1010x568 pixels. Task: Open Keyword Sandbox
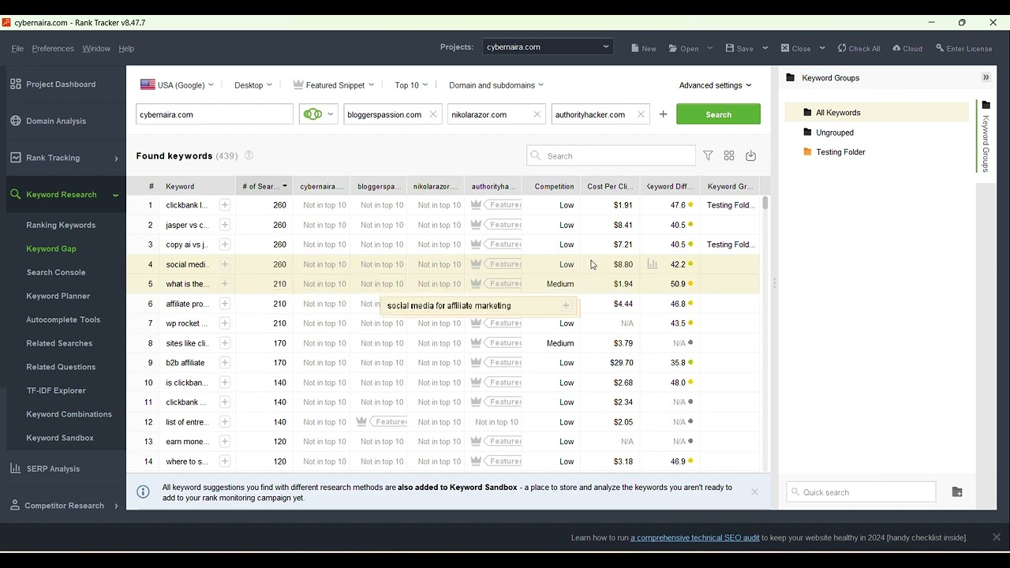tap(60, 438)
